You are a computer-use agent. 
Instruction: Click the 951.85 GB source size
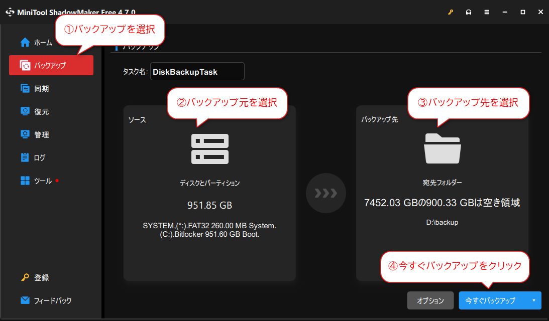tap(209, 205)
